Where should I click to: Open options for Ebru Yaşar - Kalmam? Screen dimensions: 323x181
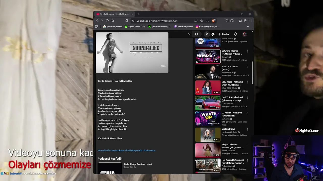[248, 82]
